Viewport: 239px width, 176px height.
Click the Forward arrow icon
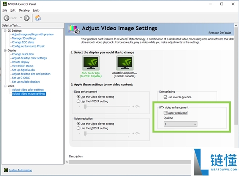(27, 18)
